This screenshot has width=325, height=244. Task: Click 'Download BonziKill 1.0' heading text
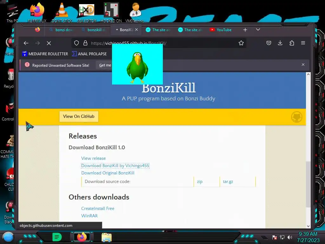[97, 147]
